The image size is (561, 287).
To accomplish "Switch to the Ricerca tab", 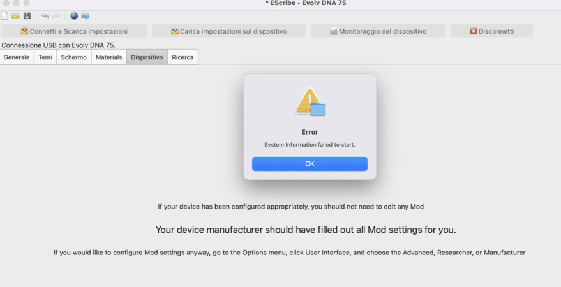I will [183, 57].
